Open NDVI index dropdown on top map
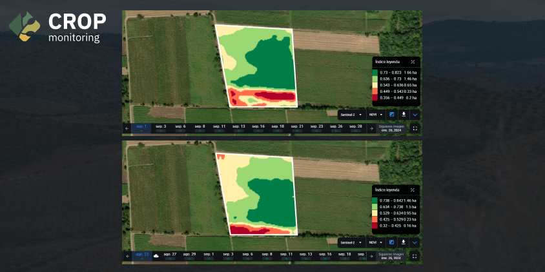This screenshot has width=545, height=272. click(376, 115)
